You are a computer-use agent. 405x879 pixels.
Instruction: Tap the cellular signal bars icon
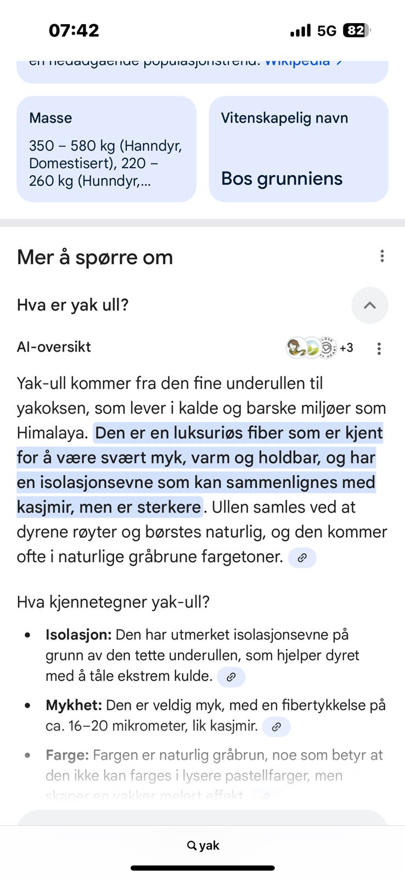pos(300,30)
